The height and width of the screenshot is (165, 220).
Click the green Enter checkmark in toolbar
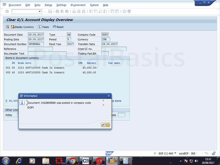(x=7, y=12)
